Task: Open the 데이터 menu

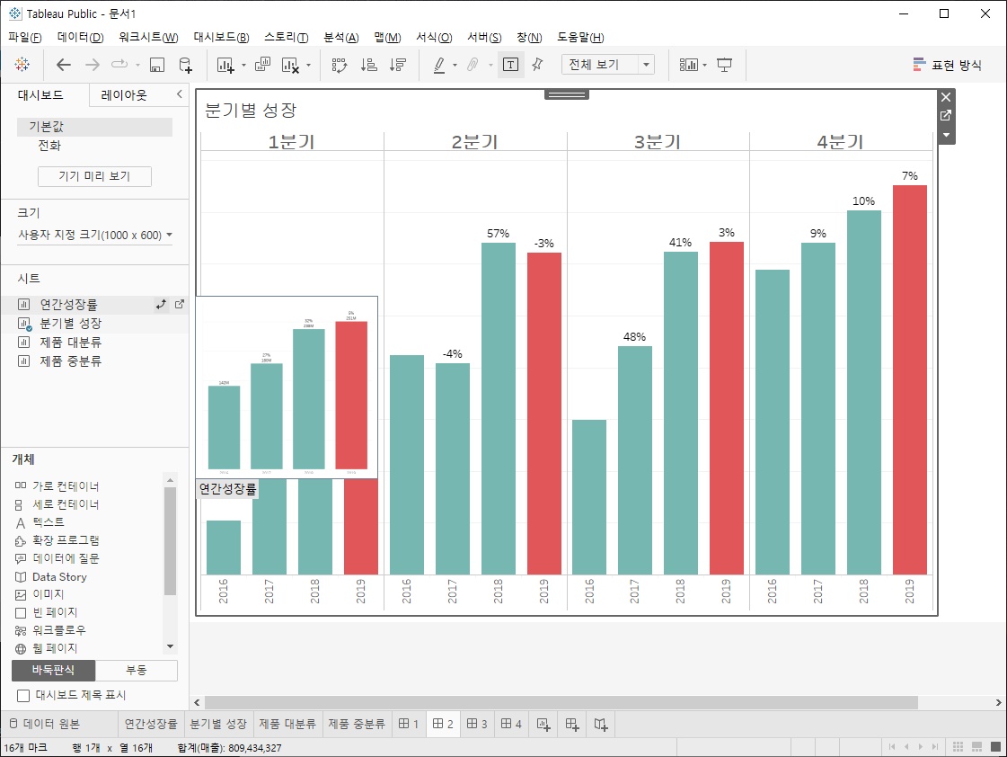Action: pyautogui.click(x=80, y=37)
